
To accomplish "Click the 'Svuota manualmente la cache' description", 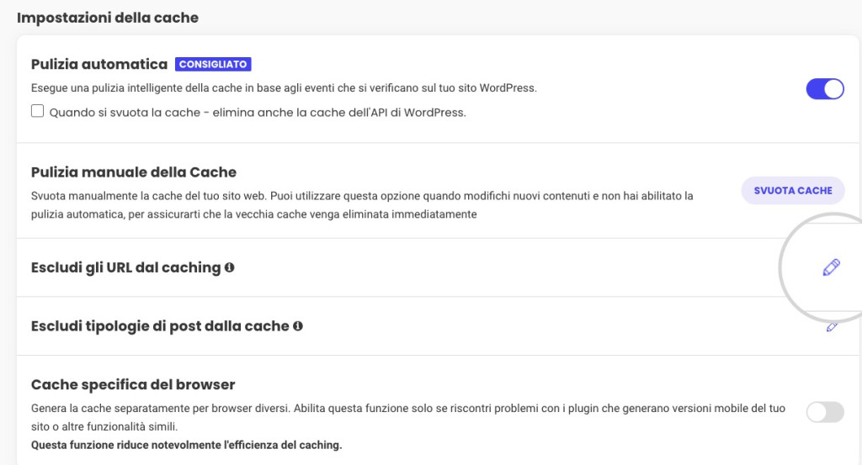I will click(362, 205).
